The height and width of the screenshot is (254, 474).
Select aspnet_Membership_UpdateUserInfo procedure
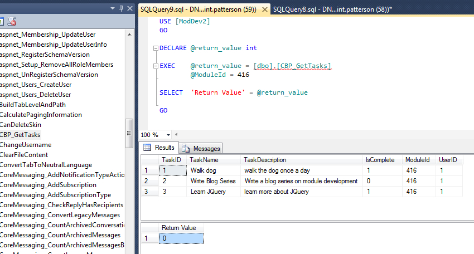[53, 45]
